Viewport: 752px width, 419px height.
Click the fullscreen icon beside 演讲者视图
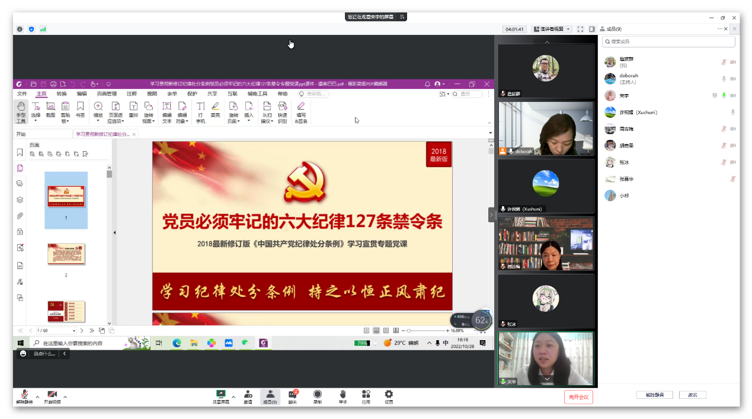pos(580,29)
